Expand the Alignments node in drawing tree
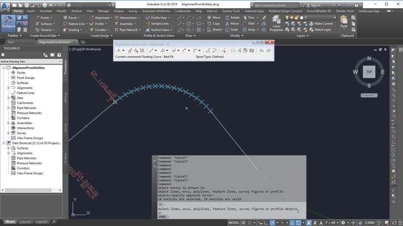 (8, 88)
